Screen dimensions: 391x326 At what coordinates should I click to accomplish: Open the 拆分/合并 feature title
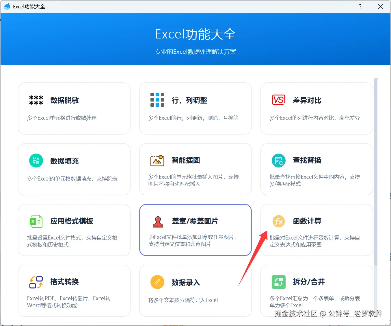click(309, 282)
